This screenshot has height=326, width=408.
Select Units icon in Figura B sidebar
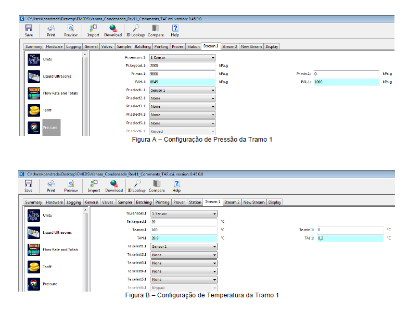coord(34,216)
